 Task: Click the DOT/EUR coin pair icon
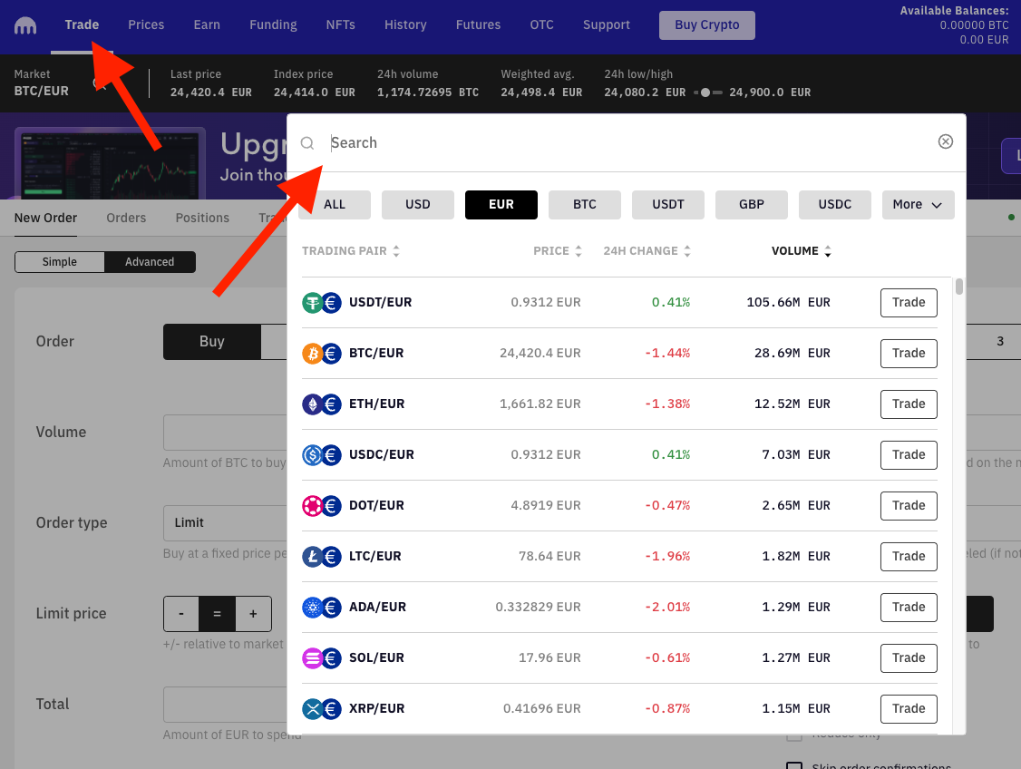pyautogui.click(x=322, y=506)
